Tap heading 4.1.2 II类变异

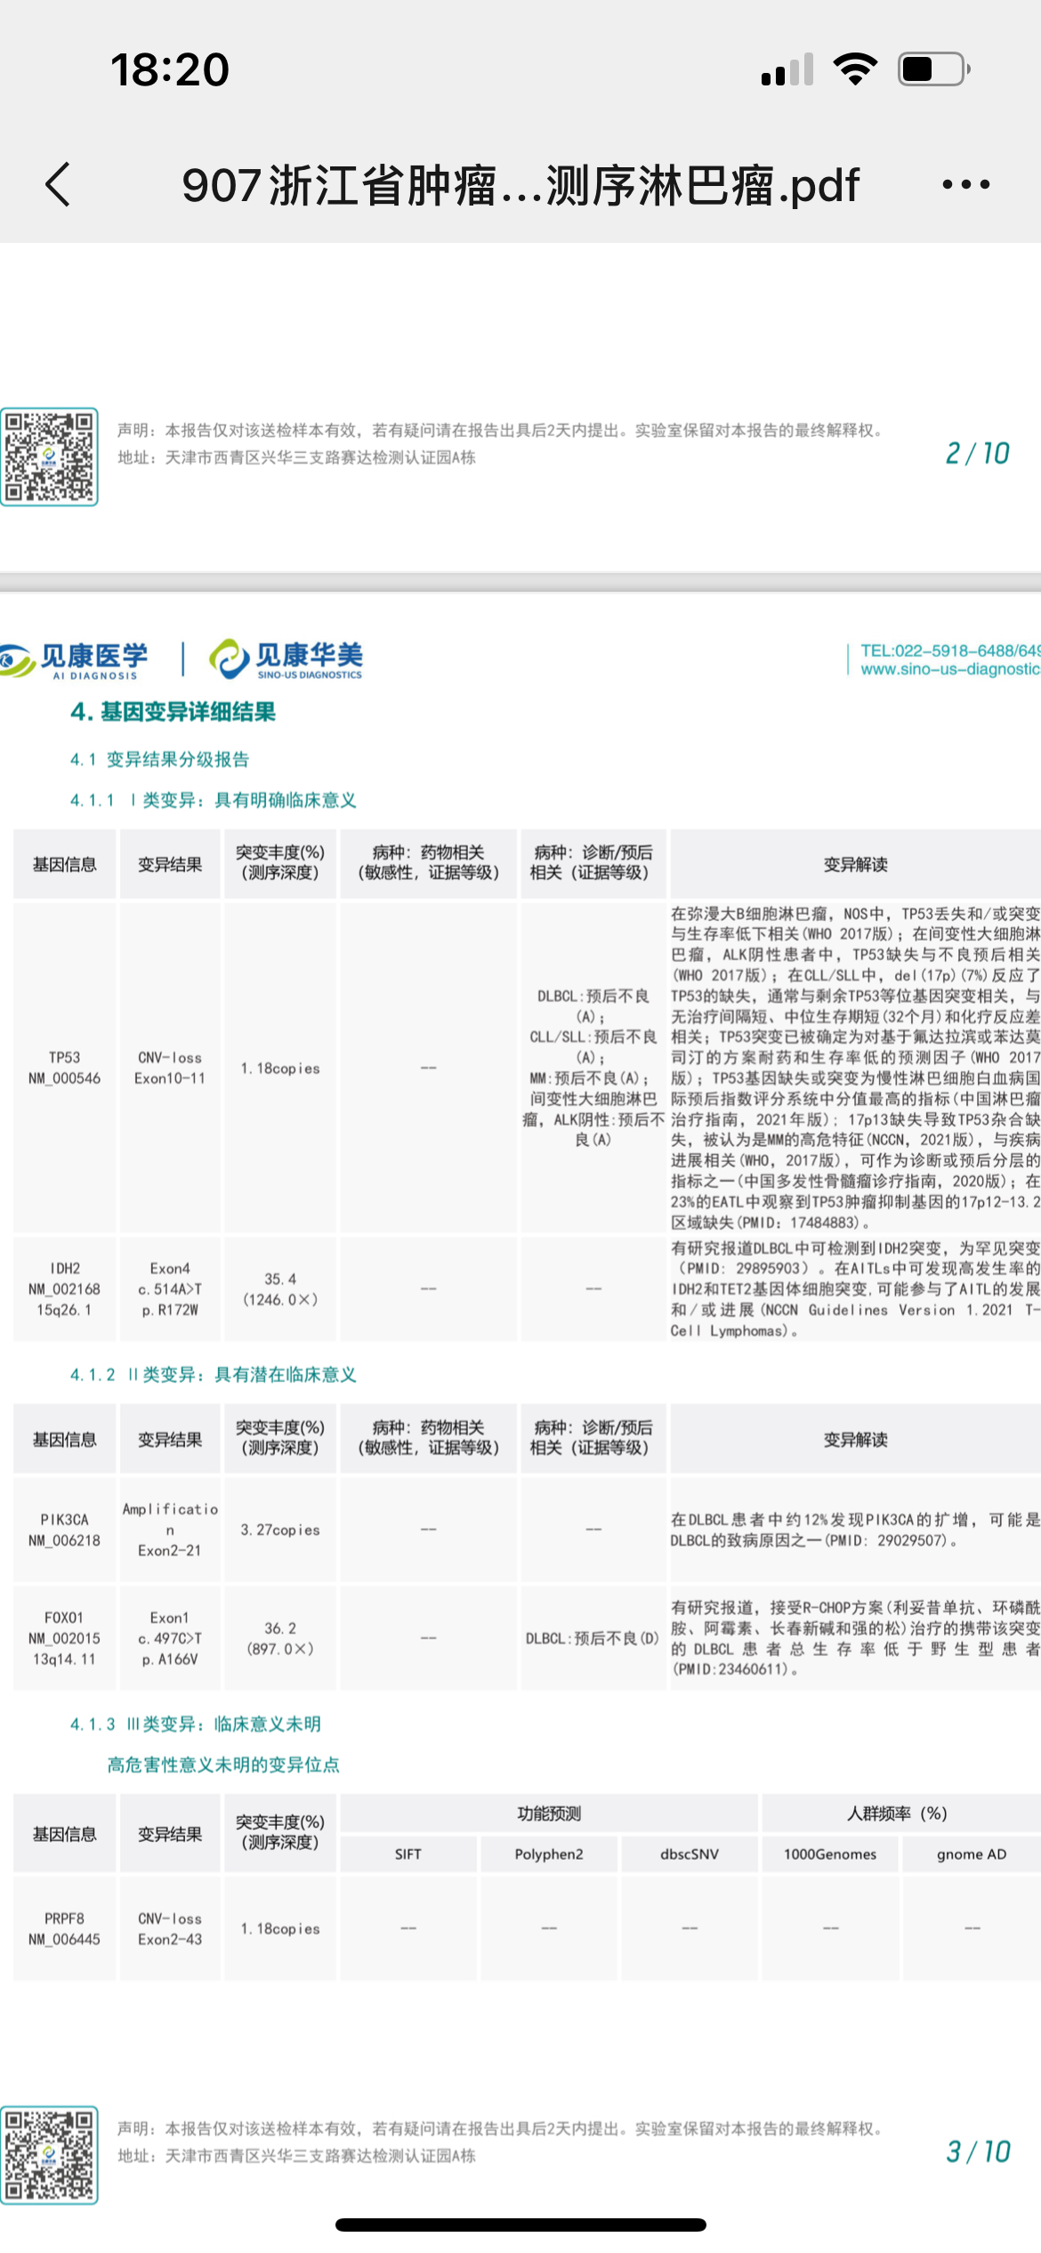pos(214,1375)
